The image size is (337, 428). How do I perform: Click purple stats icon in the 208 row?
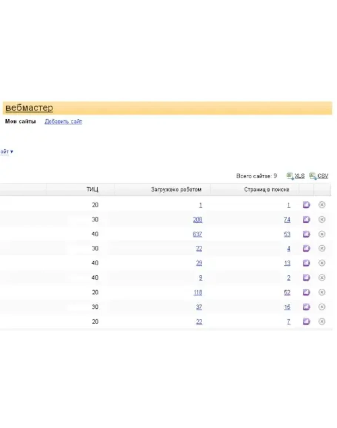[x=306, y=220]
